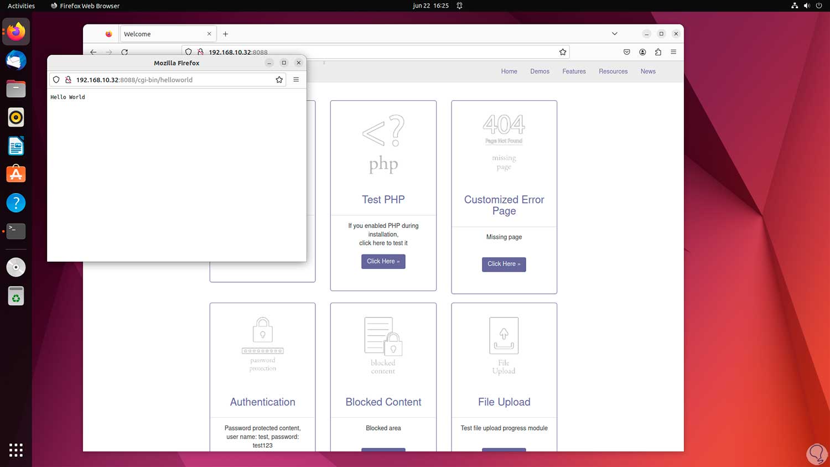Focus the helloworld window's address bar

pyautogui.click(x=167, y=80)
